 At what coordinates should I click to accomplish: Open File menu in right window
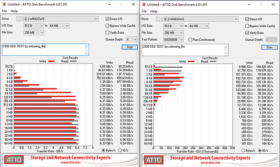click(x=144, y=11)
